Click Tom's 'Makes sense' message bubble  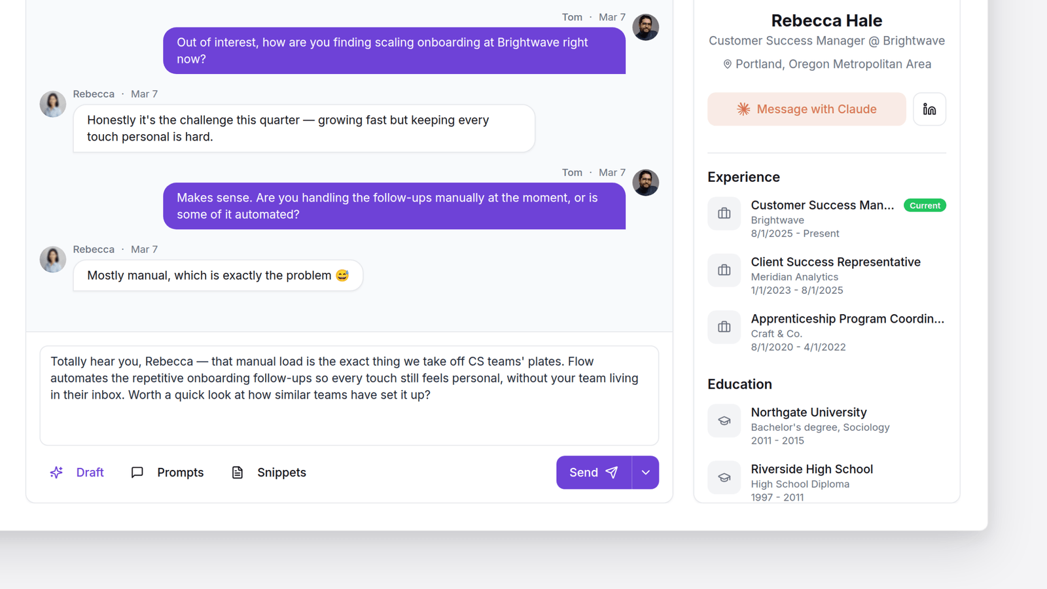394,206
